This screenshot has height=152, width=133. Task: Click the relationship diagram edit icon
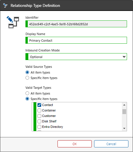pos(13,22)
